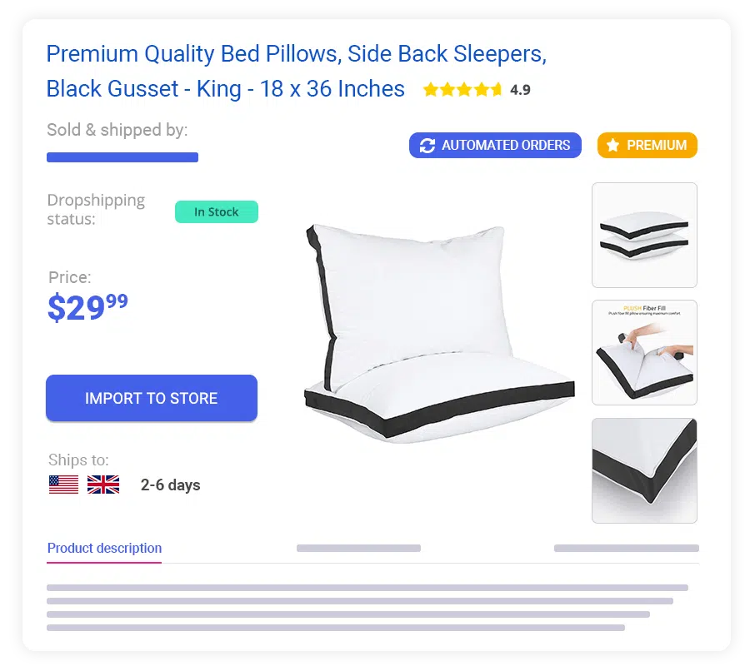Open the Plush Fiber Fill thumbnail
The image size is (750, 666).
[644, 353]
